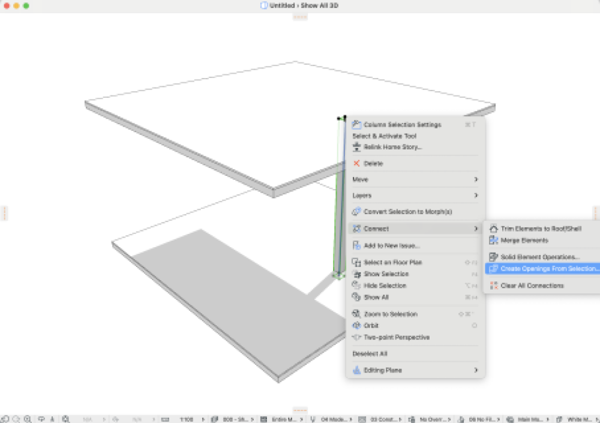This screenshot has width=600, height=423.
Task: Expand the Editing Plane submenu
Action: tap(415, 370)
